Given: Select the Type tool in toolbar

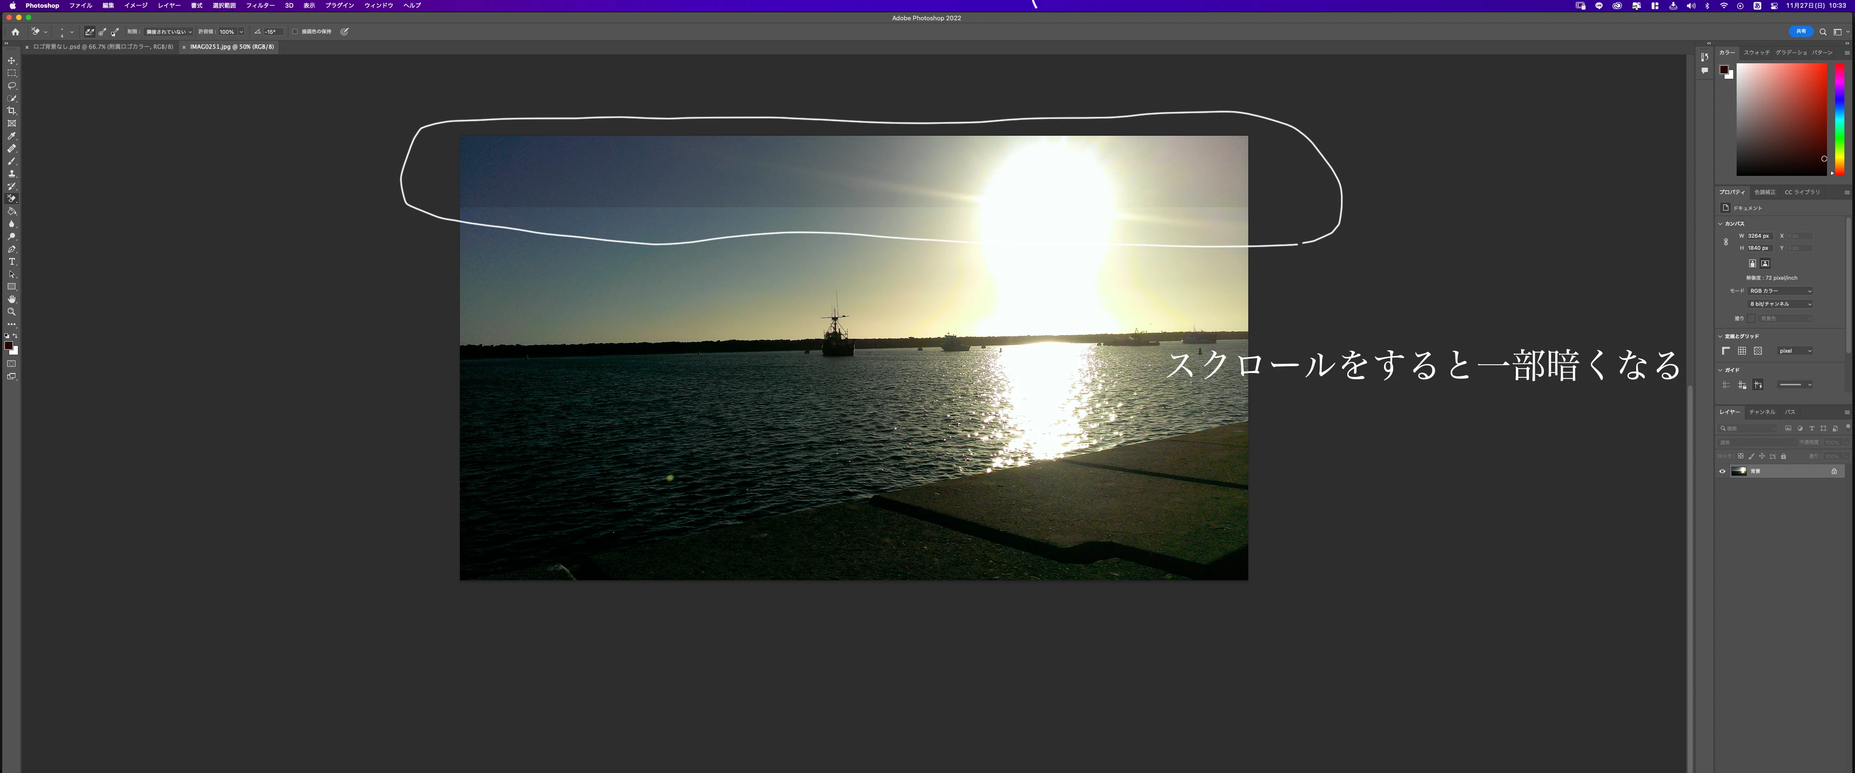Looking at the screenshot, I should (x=12, y=261).
